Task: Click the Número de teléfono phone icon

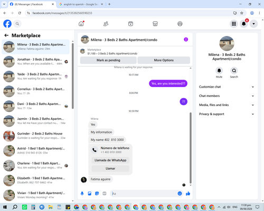Action: click(95, 150)
